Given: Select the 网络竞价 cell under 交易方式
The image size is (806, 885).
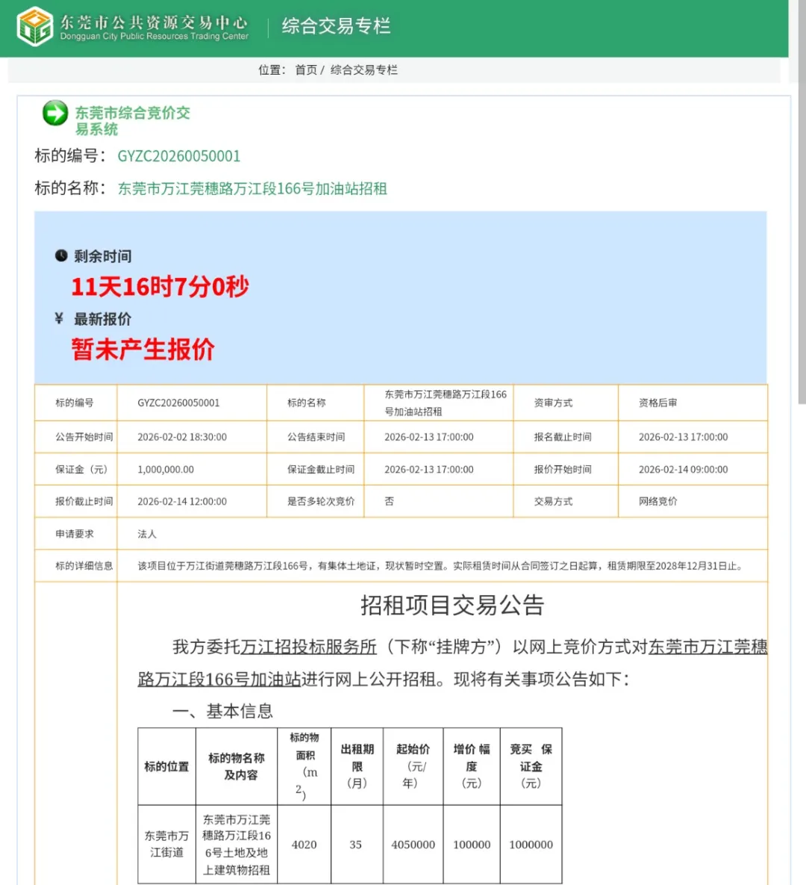Looking at the screenshot, I should pos(658,502).
